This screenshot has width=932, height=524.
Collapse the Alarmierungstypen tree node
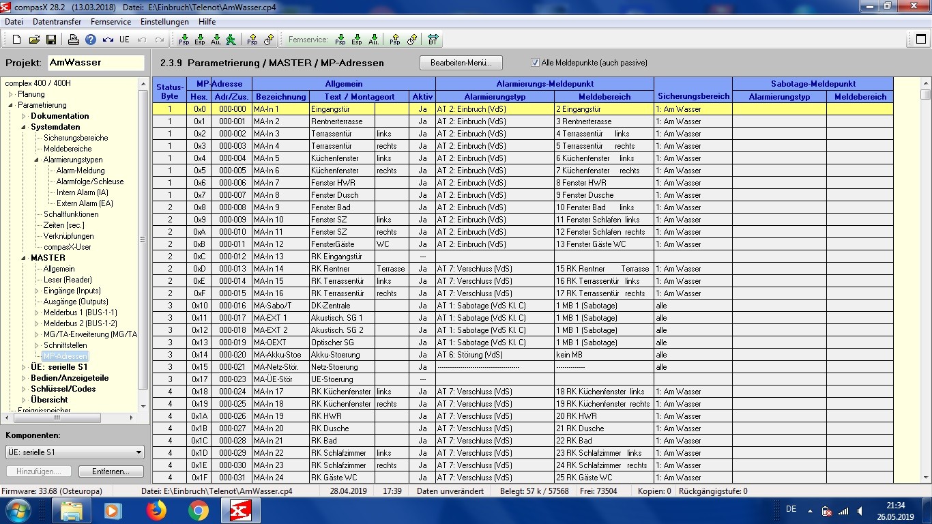37,160
